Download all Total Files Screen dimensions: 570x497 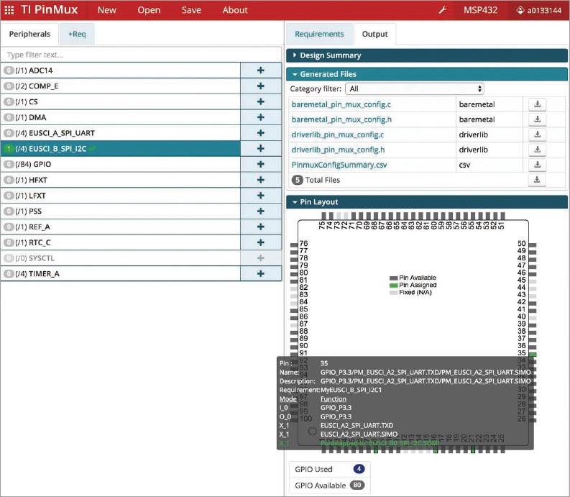click(x=537, y=180)
